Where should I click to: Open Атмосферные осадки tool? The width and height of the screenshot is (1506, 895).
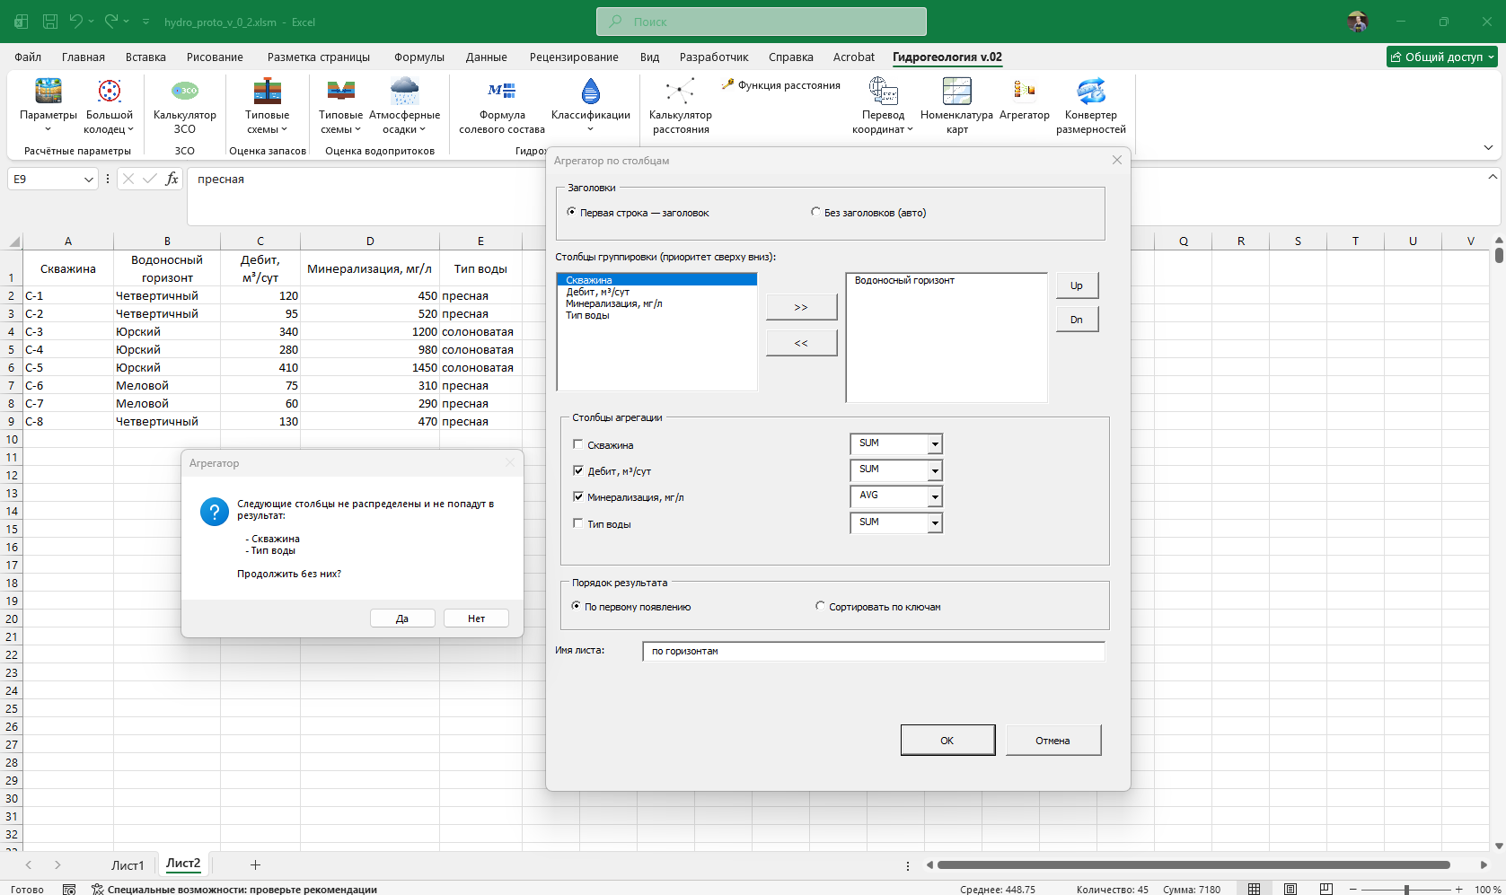coord(404,106)
